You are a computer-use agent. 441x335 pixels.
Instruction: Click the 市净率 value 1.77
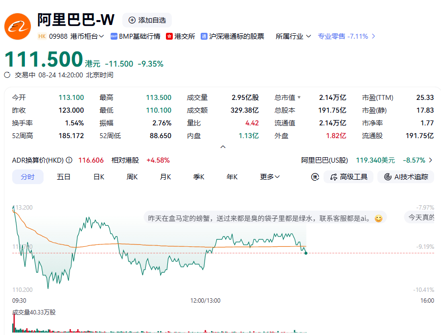427,123
